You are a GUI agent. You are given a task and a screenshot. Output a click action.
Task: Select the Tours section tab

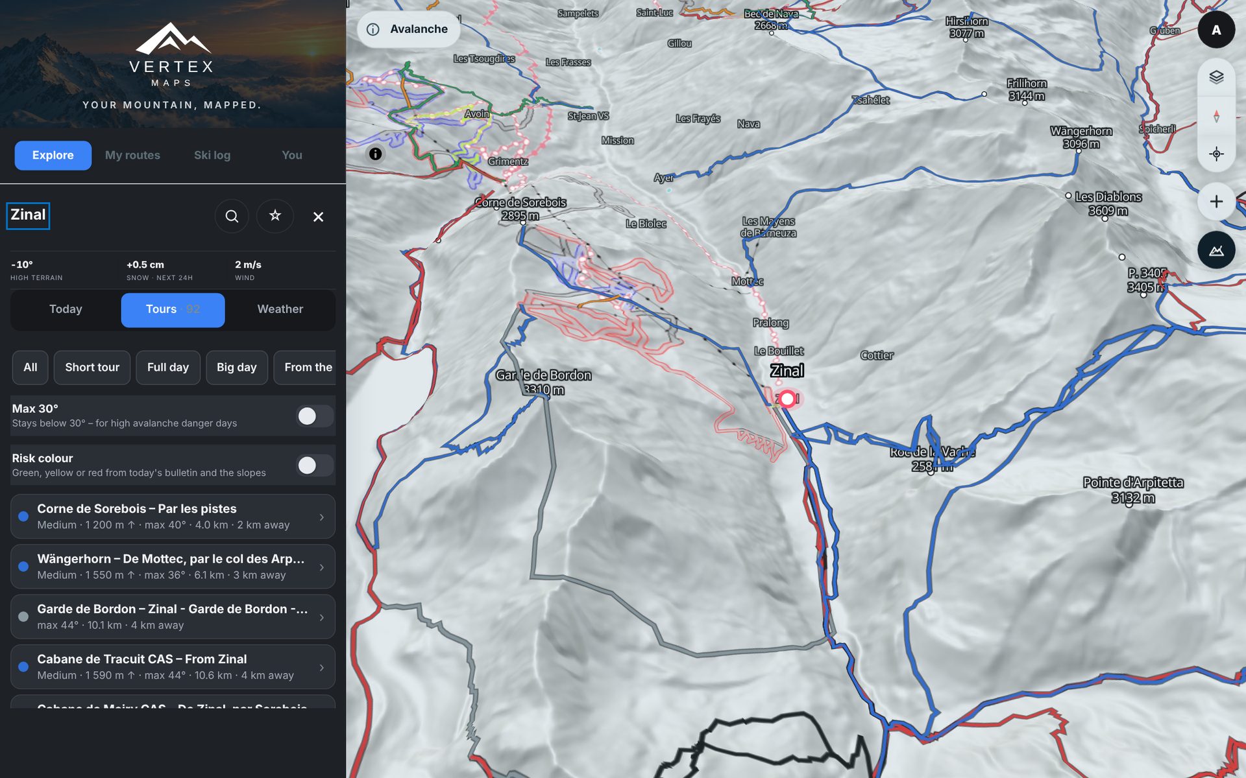[x=173, y=310]
